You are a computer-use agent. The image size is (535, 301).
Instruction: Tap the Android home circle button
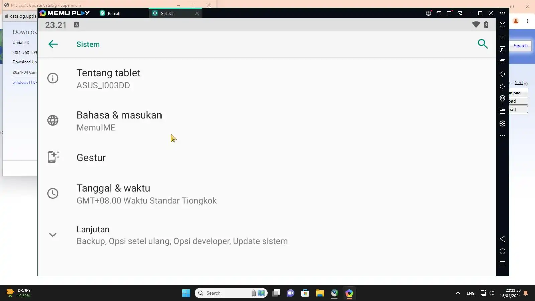tap(502, 252)
